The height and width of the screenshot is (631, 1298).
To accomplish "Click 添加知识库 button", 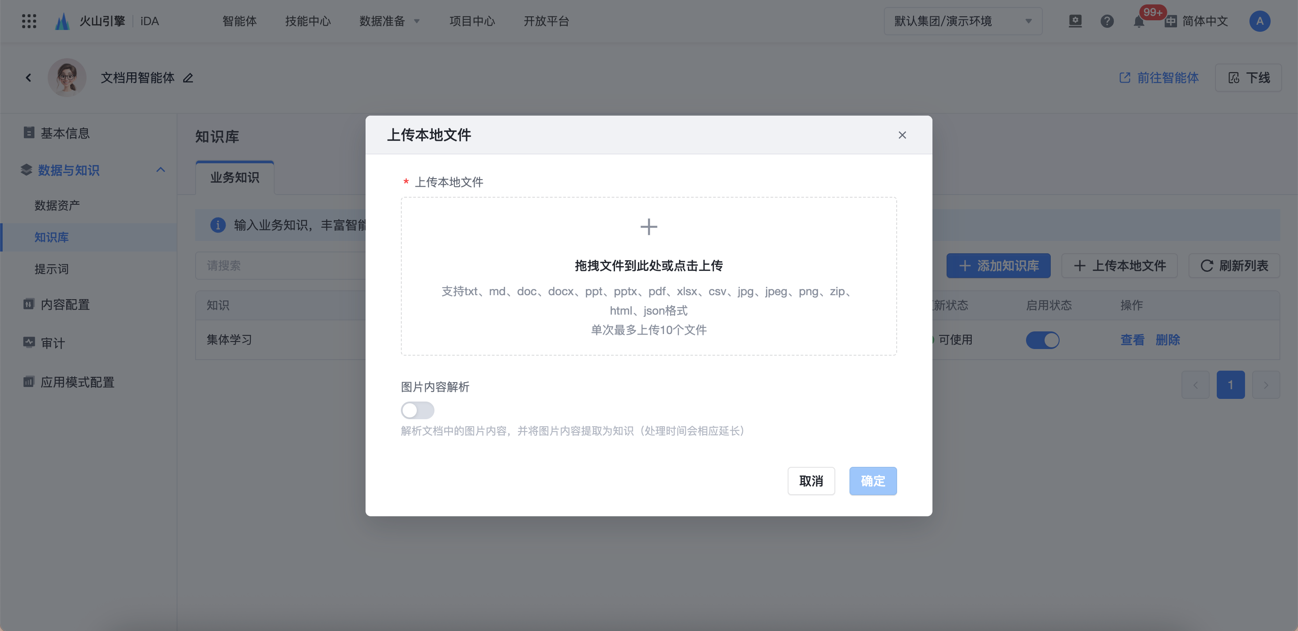I will pos(998,265).
